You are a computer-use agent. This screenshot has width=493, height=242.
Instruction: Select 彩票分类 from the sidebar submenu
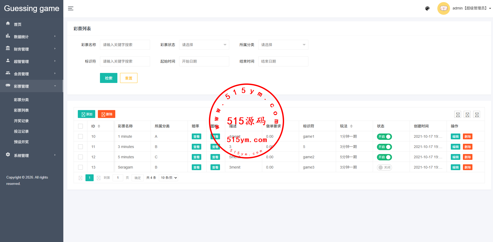tap(21, 100)
